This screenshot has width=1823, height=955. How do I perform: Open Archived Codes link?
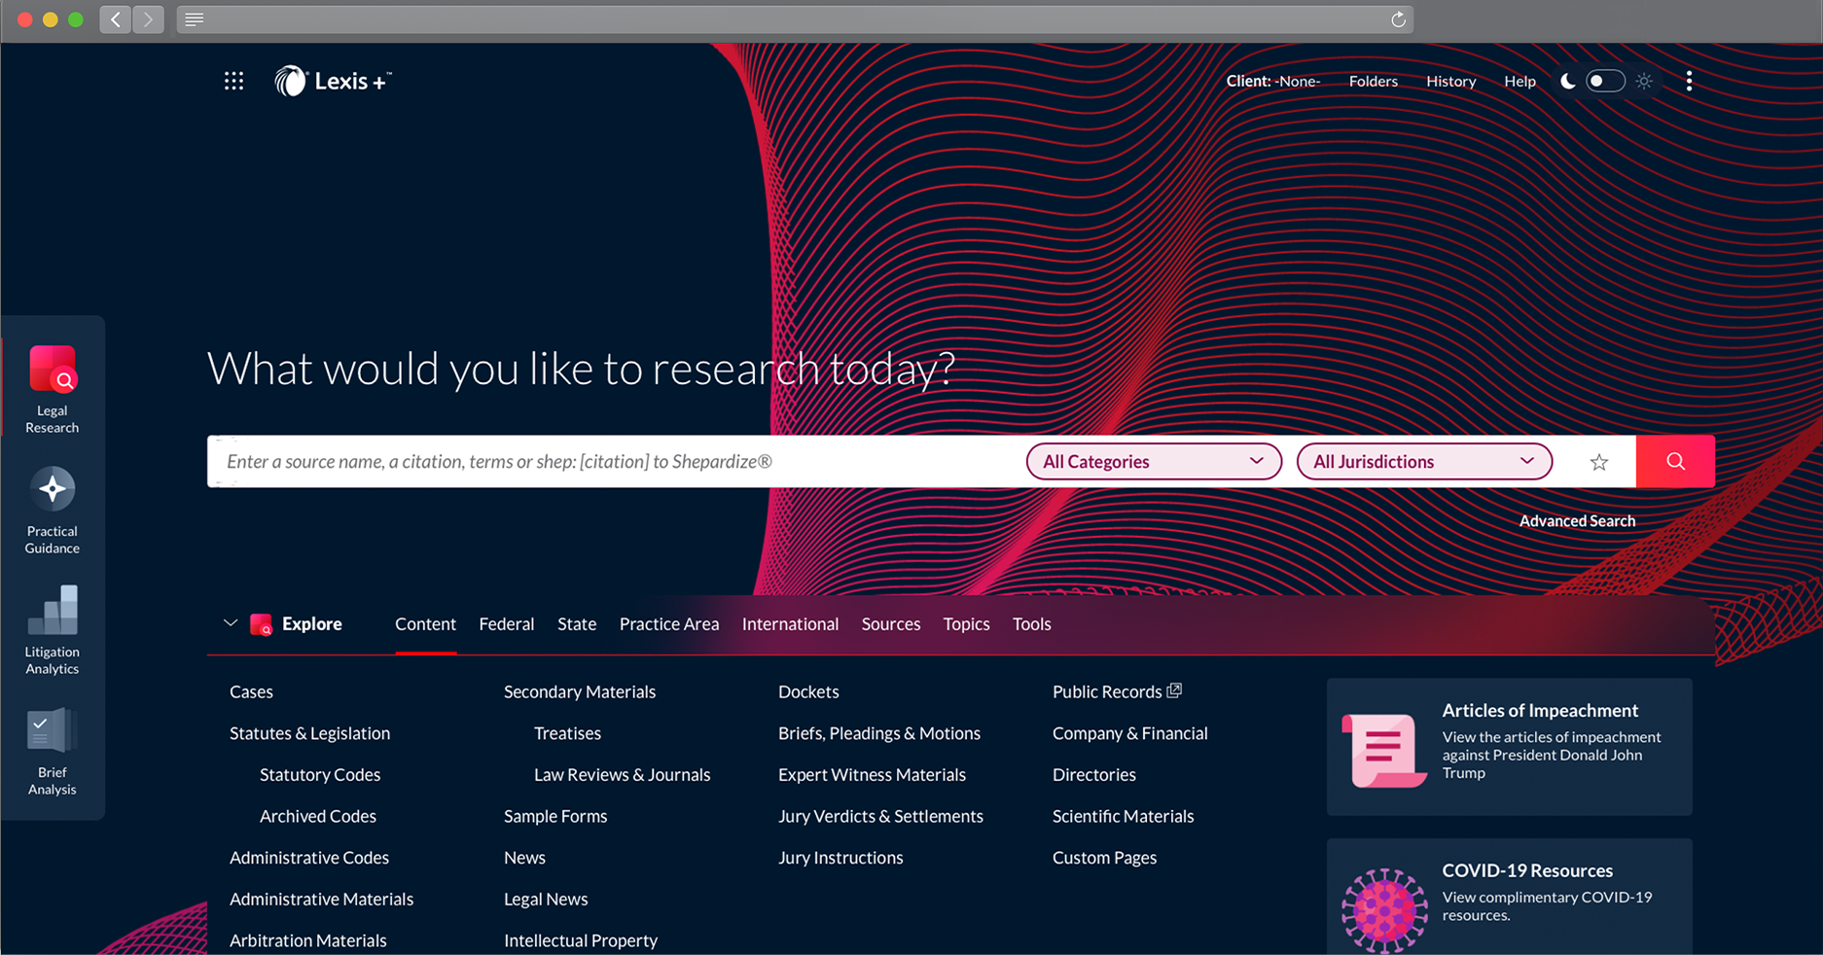click(x=318, y=816)
